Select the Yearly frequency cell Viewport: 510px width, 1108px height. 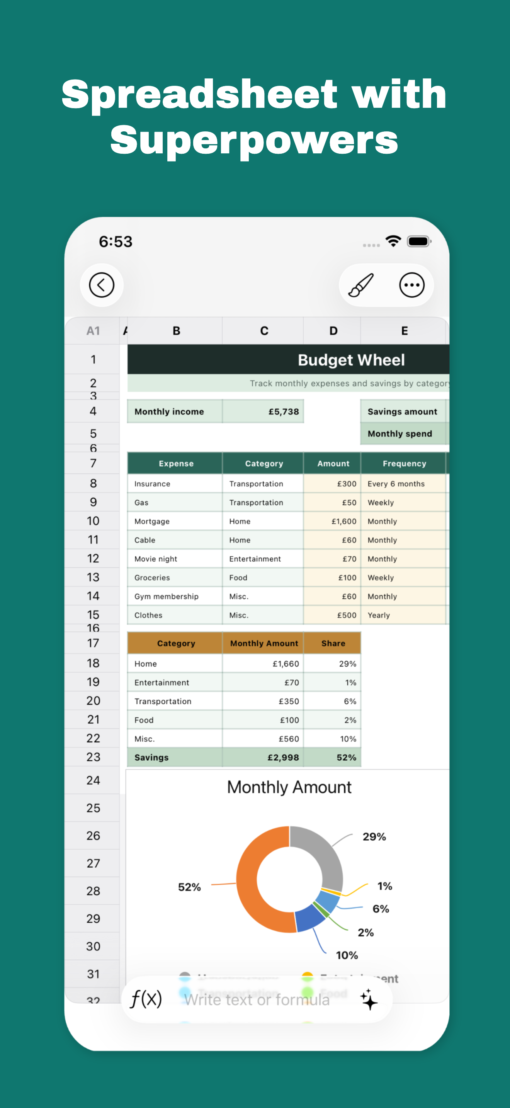(403, 615)
